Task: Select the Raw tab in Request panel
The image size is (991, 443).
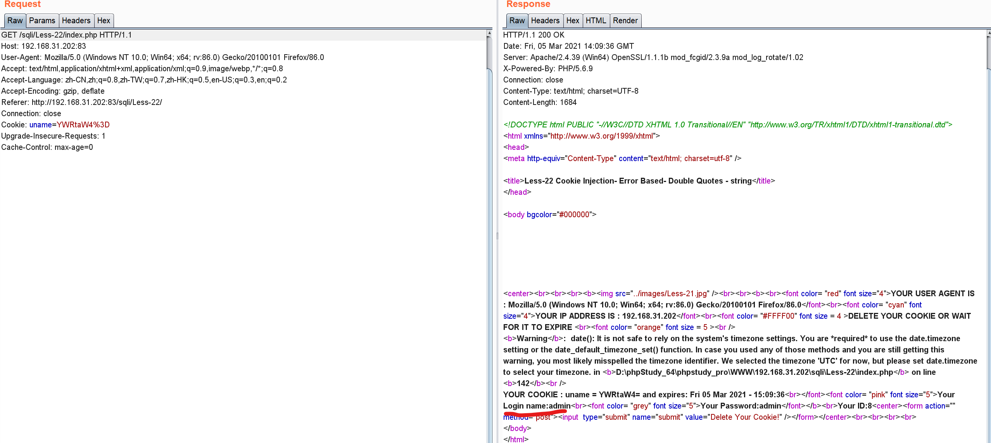Action: pos(15,21)
